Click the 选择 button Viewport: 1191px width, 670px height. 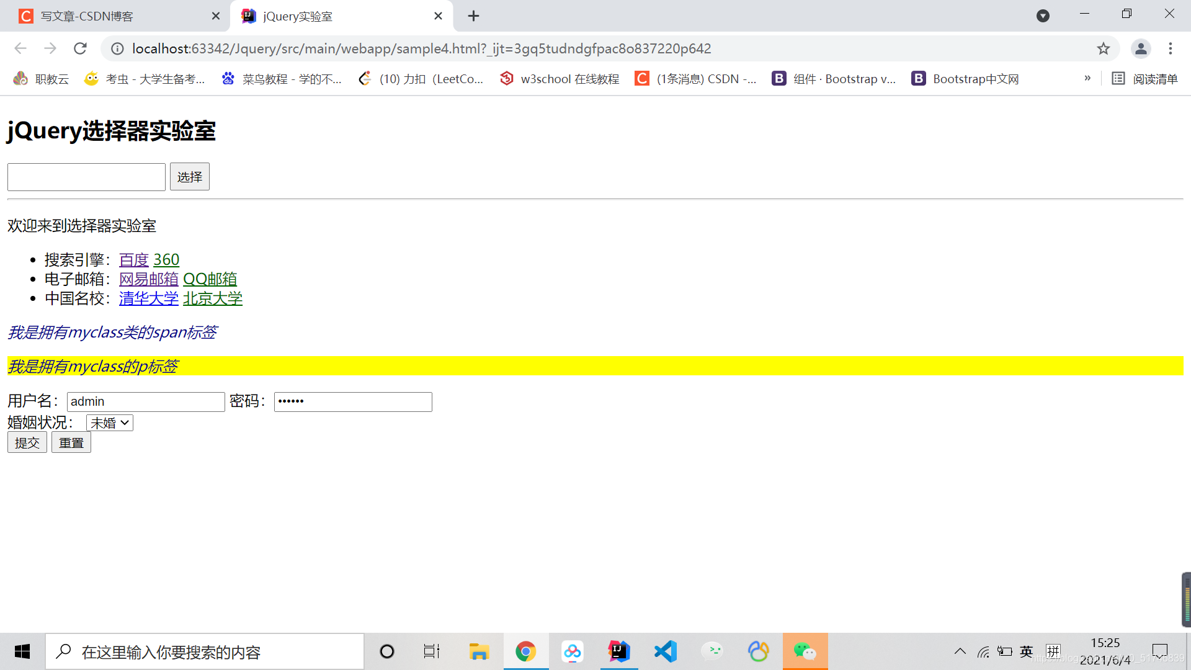(190, 177)
